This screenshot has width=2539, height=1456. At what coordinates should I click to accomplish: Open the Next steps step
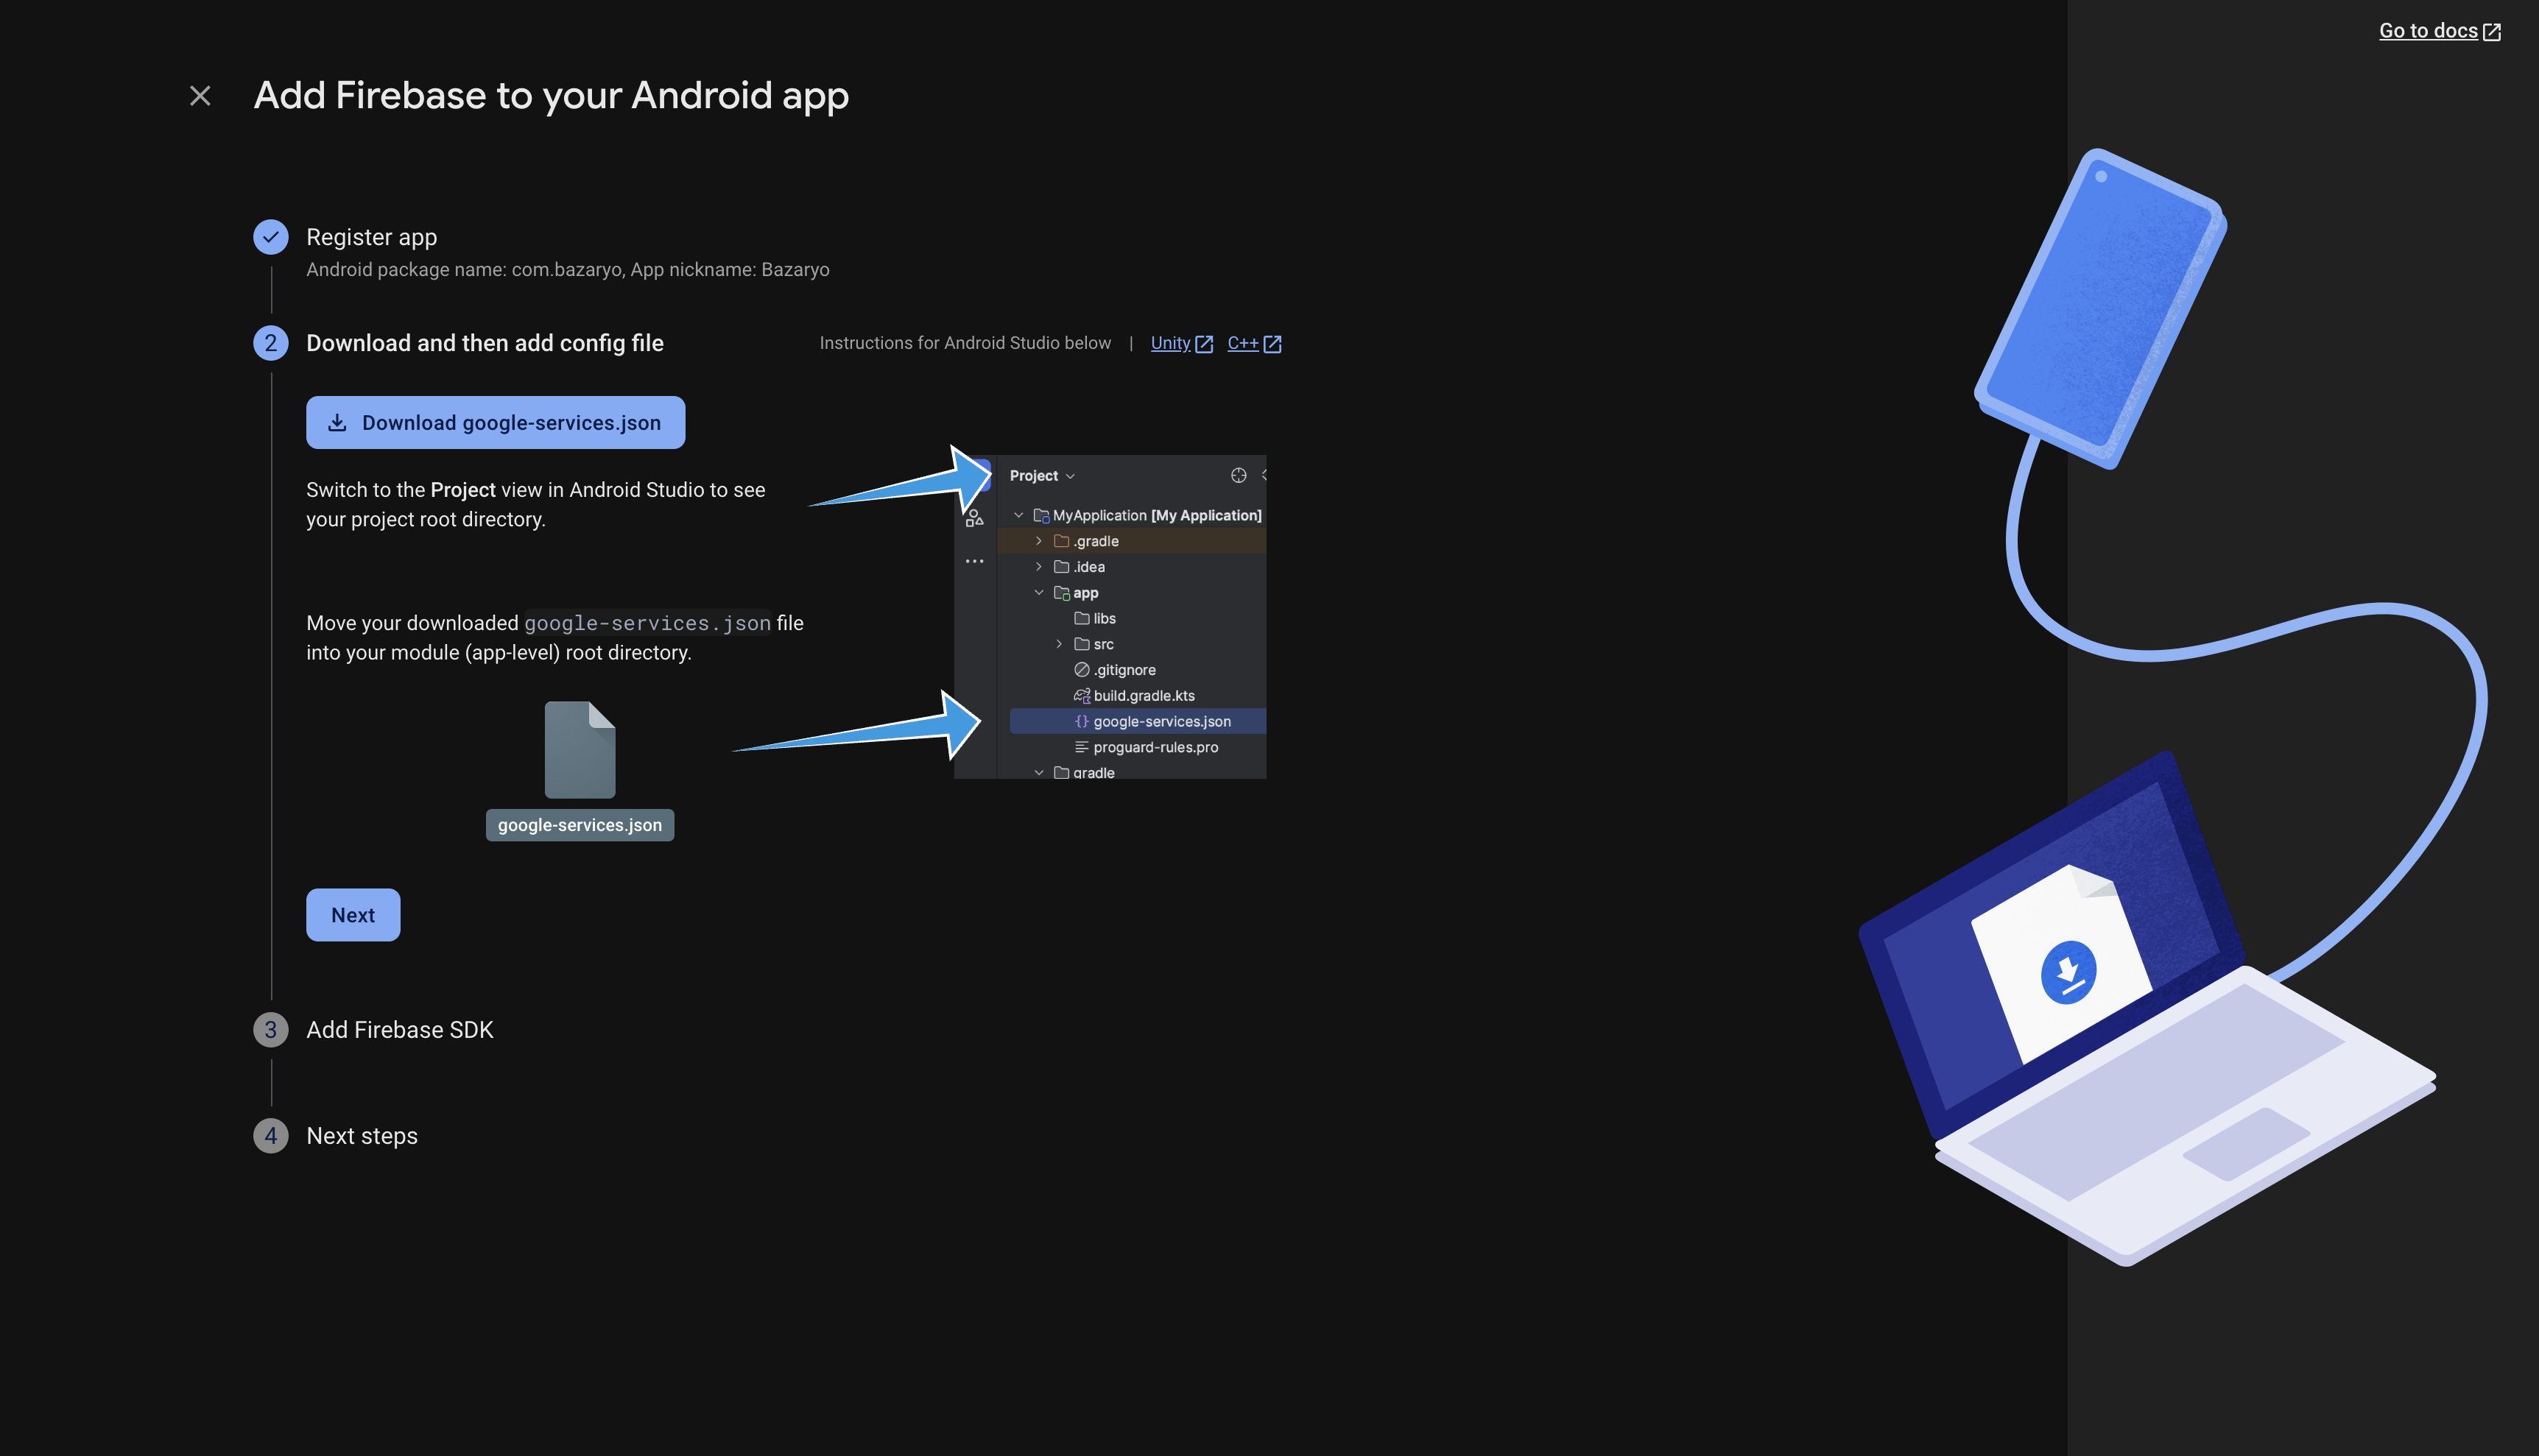(x=362, y=1136)
